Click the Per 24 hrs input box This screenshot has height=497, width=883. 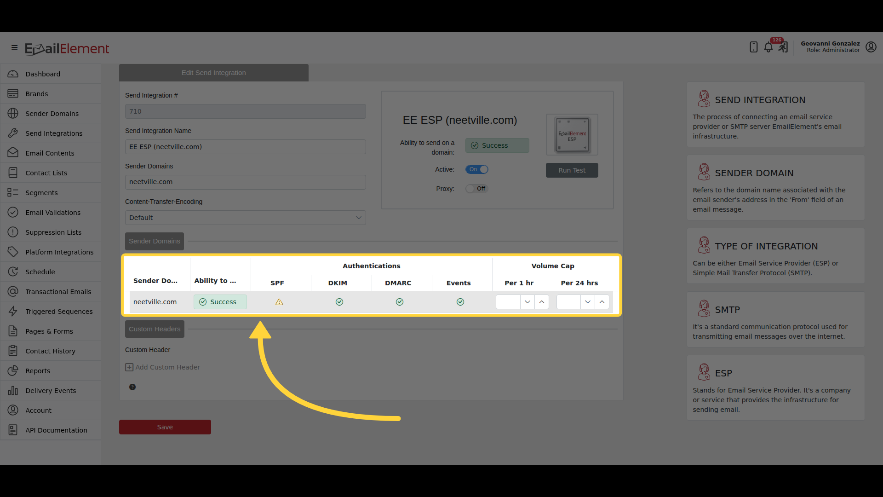tap(568, 302)
